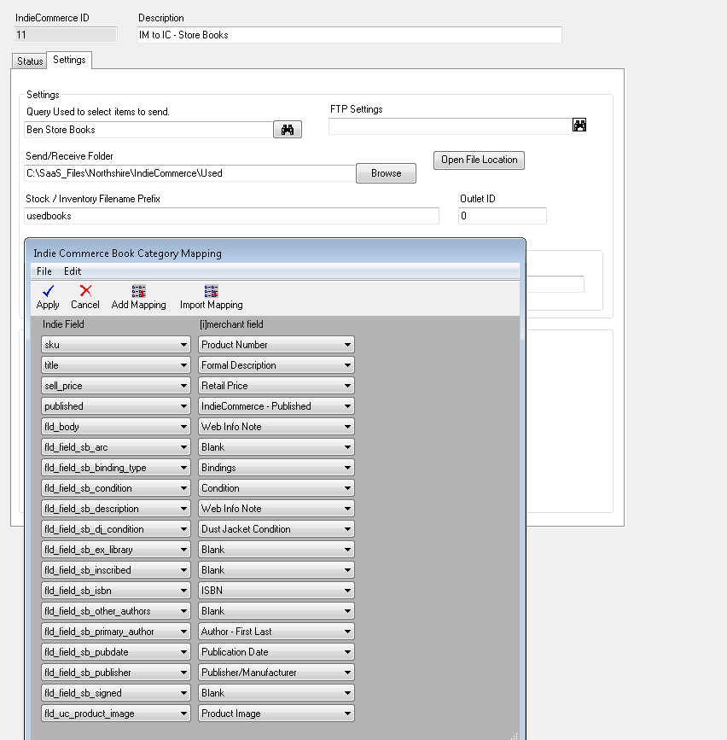
Task: Click the Outlet ID field
Action: [503, 216]
